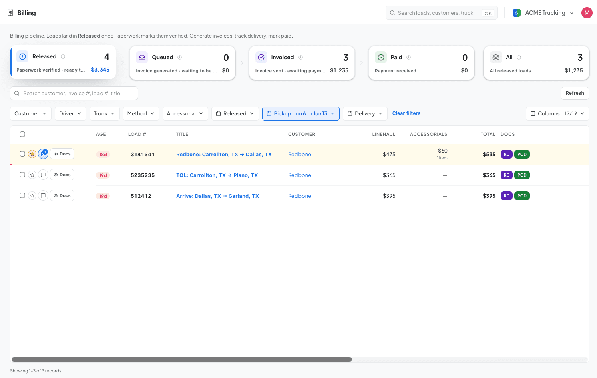
Task: Select the All released loads card
Action: [537, 63]
